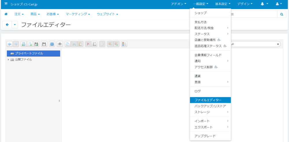Open the 通知 submenu
Viewport: 289px width, 142px height.
pos(210,61)
